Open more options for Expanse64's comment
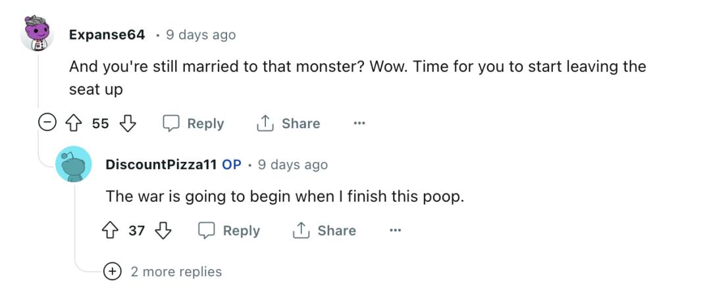 click(359, 123)
